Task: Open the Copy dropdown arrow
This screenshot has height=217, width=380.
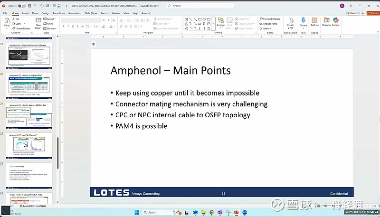Action: coord(24,24)
